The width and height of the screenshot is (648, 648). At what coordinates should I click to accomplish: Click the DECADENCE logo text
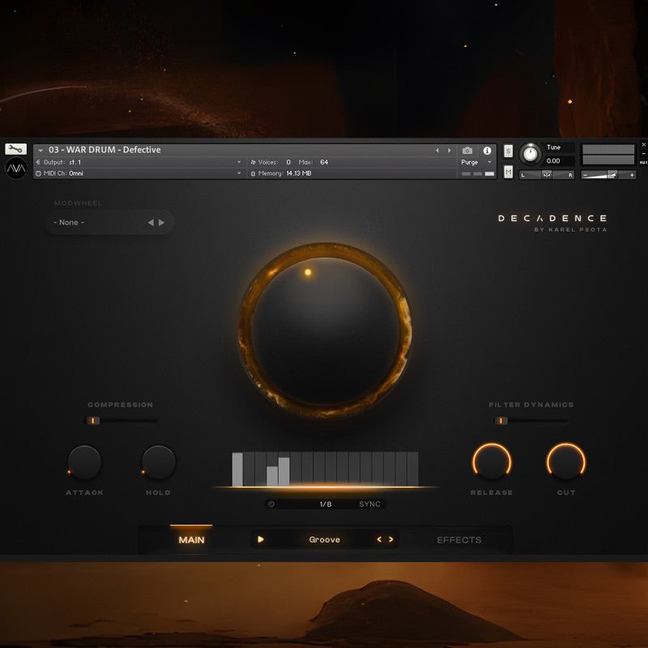coord(552,218)
